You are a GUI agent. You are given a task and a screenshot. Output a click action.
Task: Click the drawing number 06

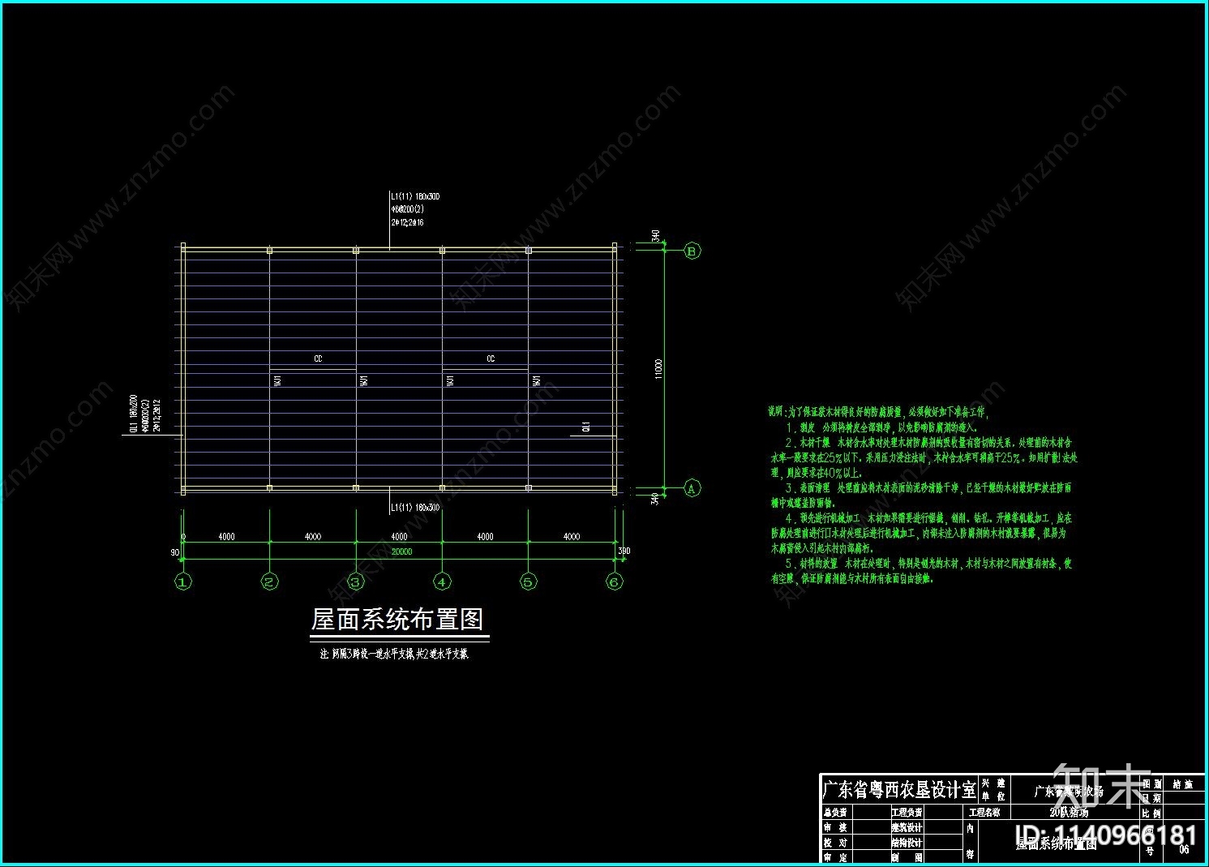(1184, 849)
